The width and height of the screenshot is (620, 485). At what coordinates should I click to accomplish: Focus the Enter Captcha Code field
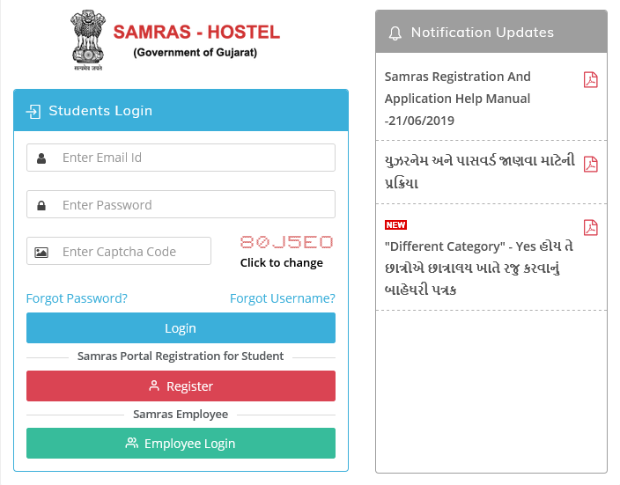tap(119, 251)
